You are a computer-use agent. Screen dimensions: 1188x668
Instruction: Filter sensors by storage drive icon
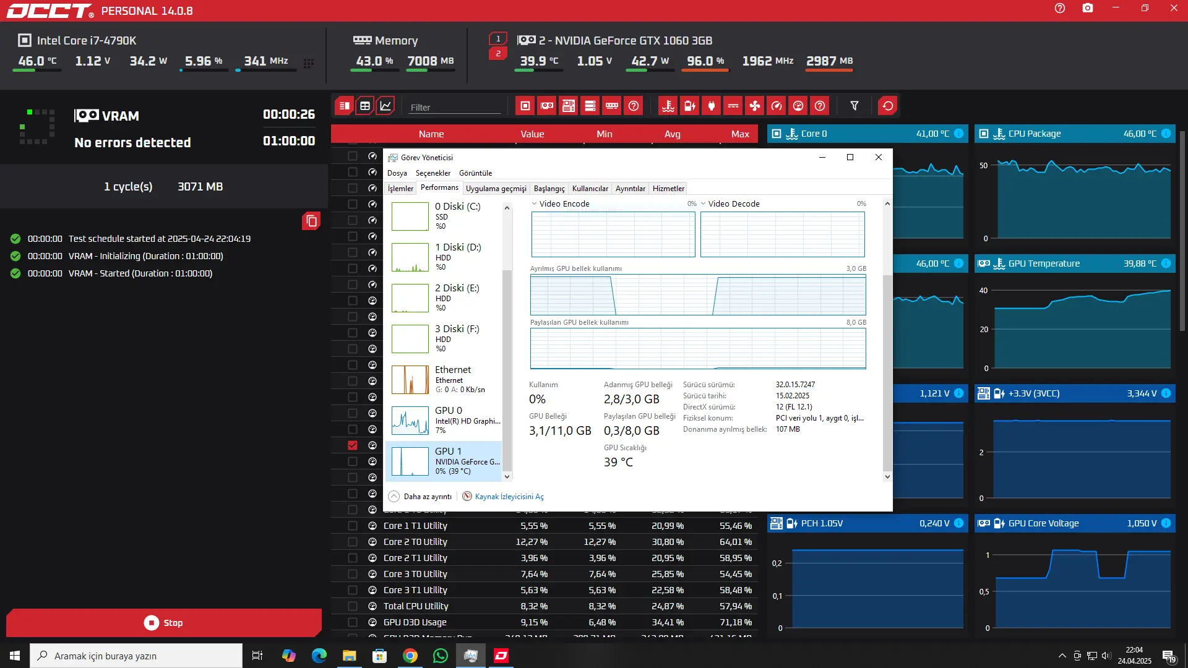coord(590,106)
